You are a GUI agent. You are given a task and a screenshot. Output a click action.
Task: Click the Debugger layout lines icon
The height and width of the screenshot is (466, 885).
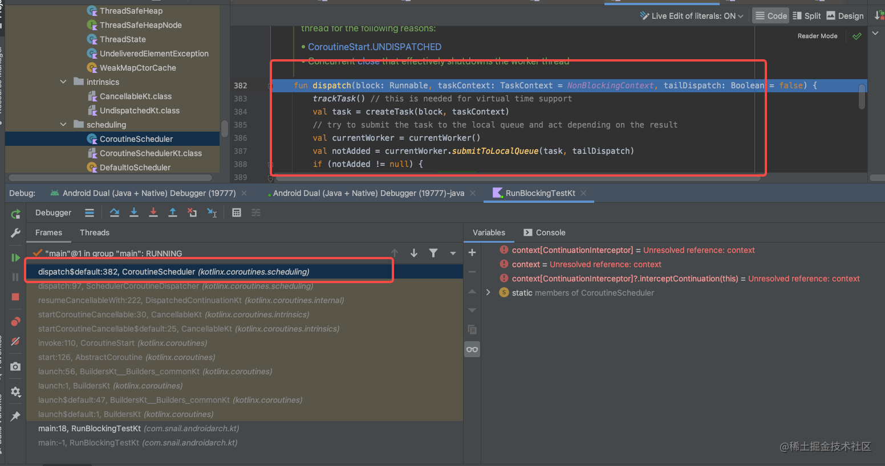[x=90, y=212]
